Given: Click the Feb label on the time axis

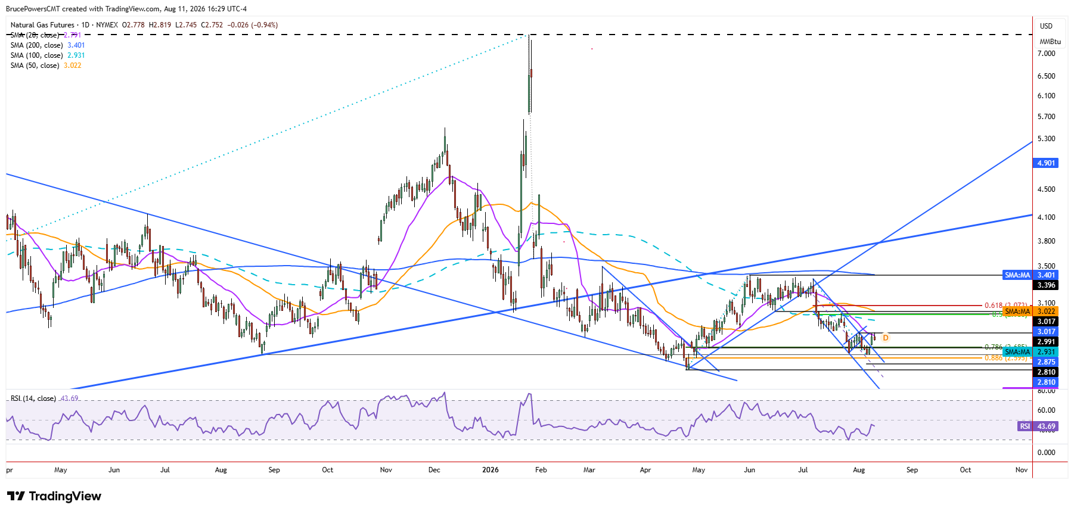Looking at the screenshot, I should click(541, 470).
